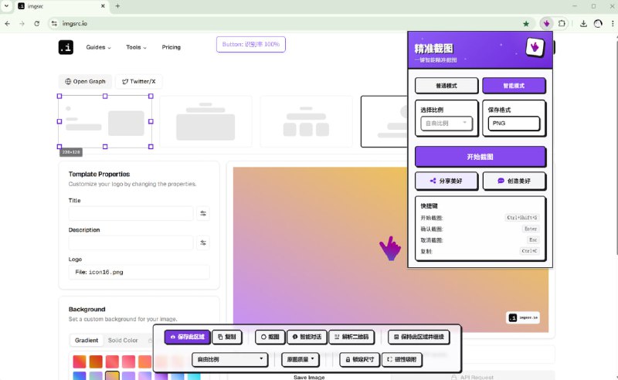Open the 原图质量 quality dropdown

pyautogui.click(x=300, y=359)
